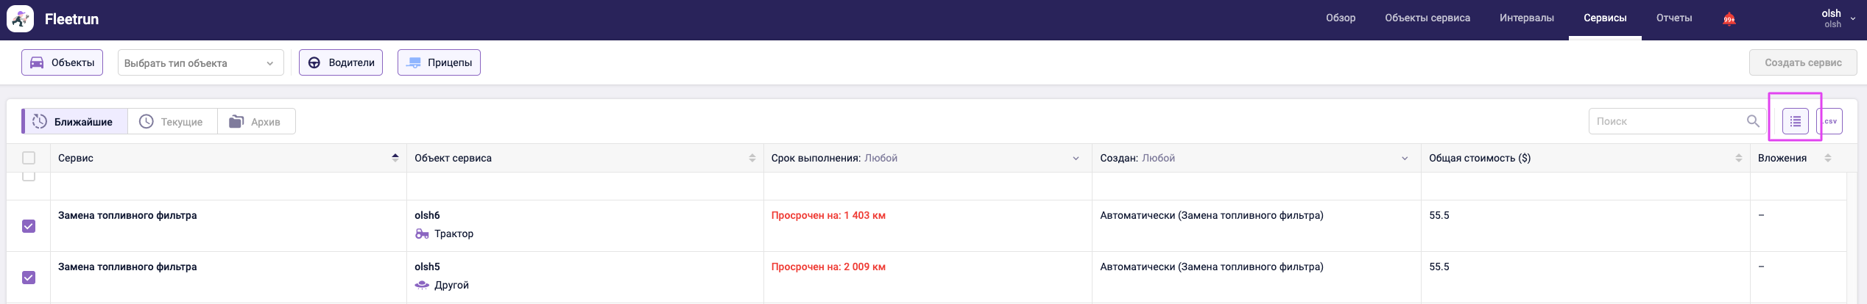Switch to the Текущие tab

click(x=172, y=122)
